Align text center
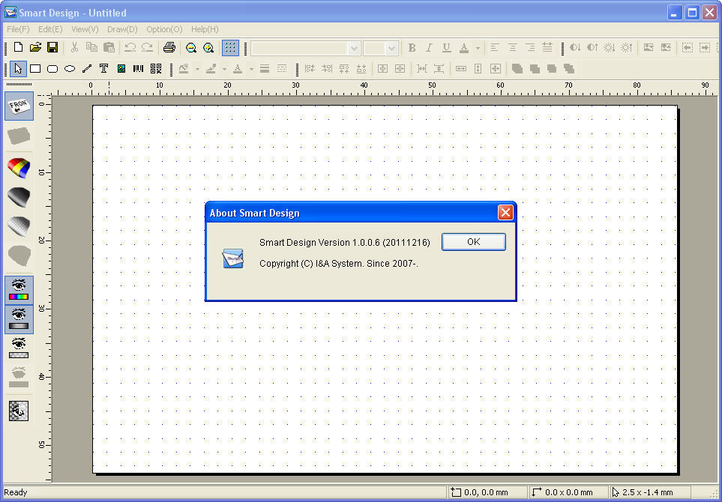The width and height of the screenshot is (722, 502). (x=512, y=47)
